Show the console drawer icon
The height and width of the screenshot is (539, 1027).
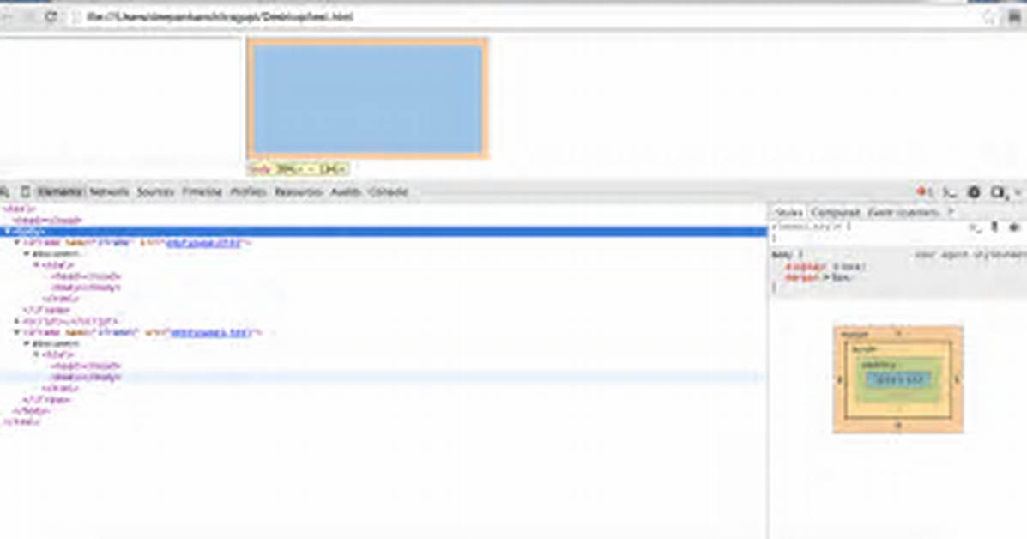tap(949, 192)
